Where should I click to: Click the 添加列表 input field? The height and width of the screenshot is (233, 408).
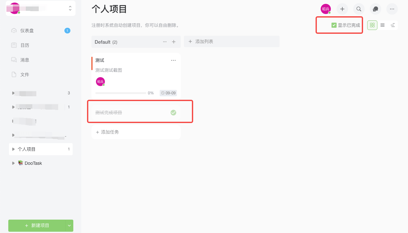point(232,41)
